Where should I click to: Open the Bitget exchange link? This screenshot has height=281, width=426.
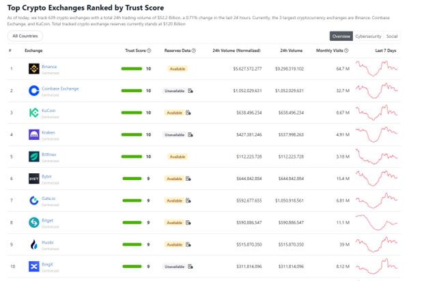click(48, 220)
